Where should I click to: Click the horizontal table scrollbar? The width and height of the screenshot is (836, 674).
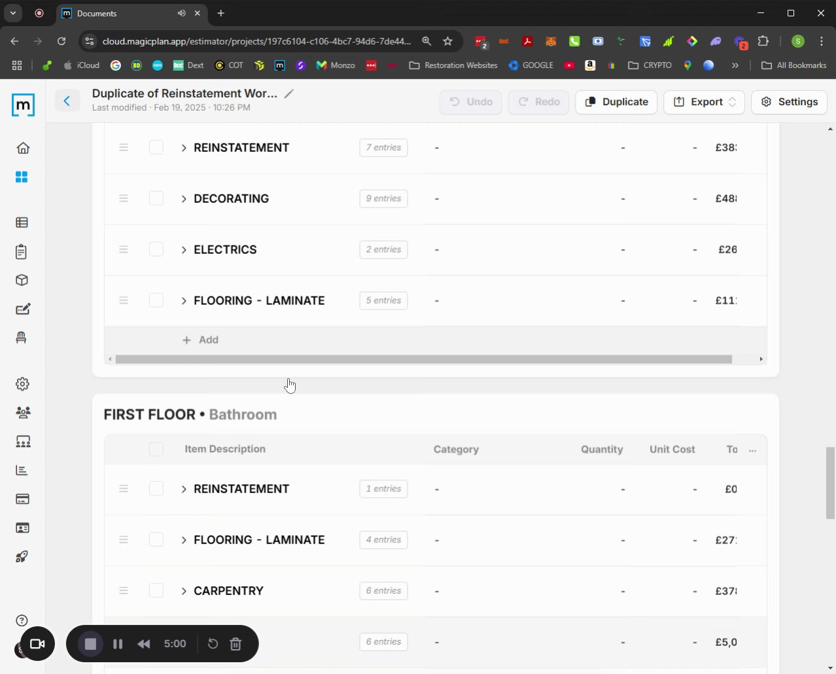pyautogui.click(x=423, y=359)
